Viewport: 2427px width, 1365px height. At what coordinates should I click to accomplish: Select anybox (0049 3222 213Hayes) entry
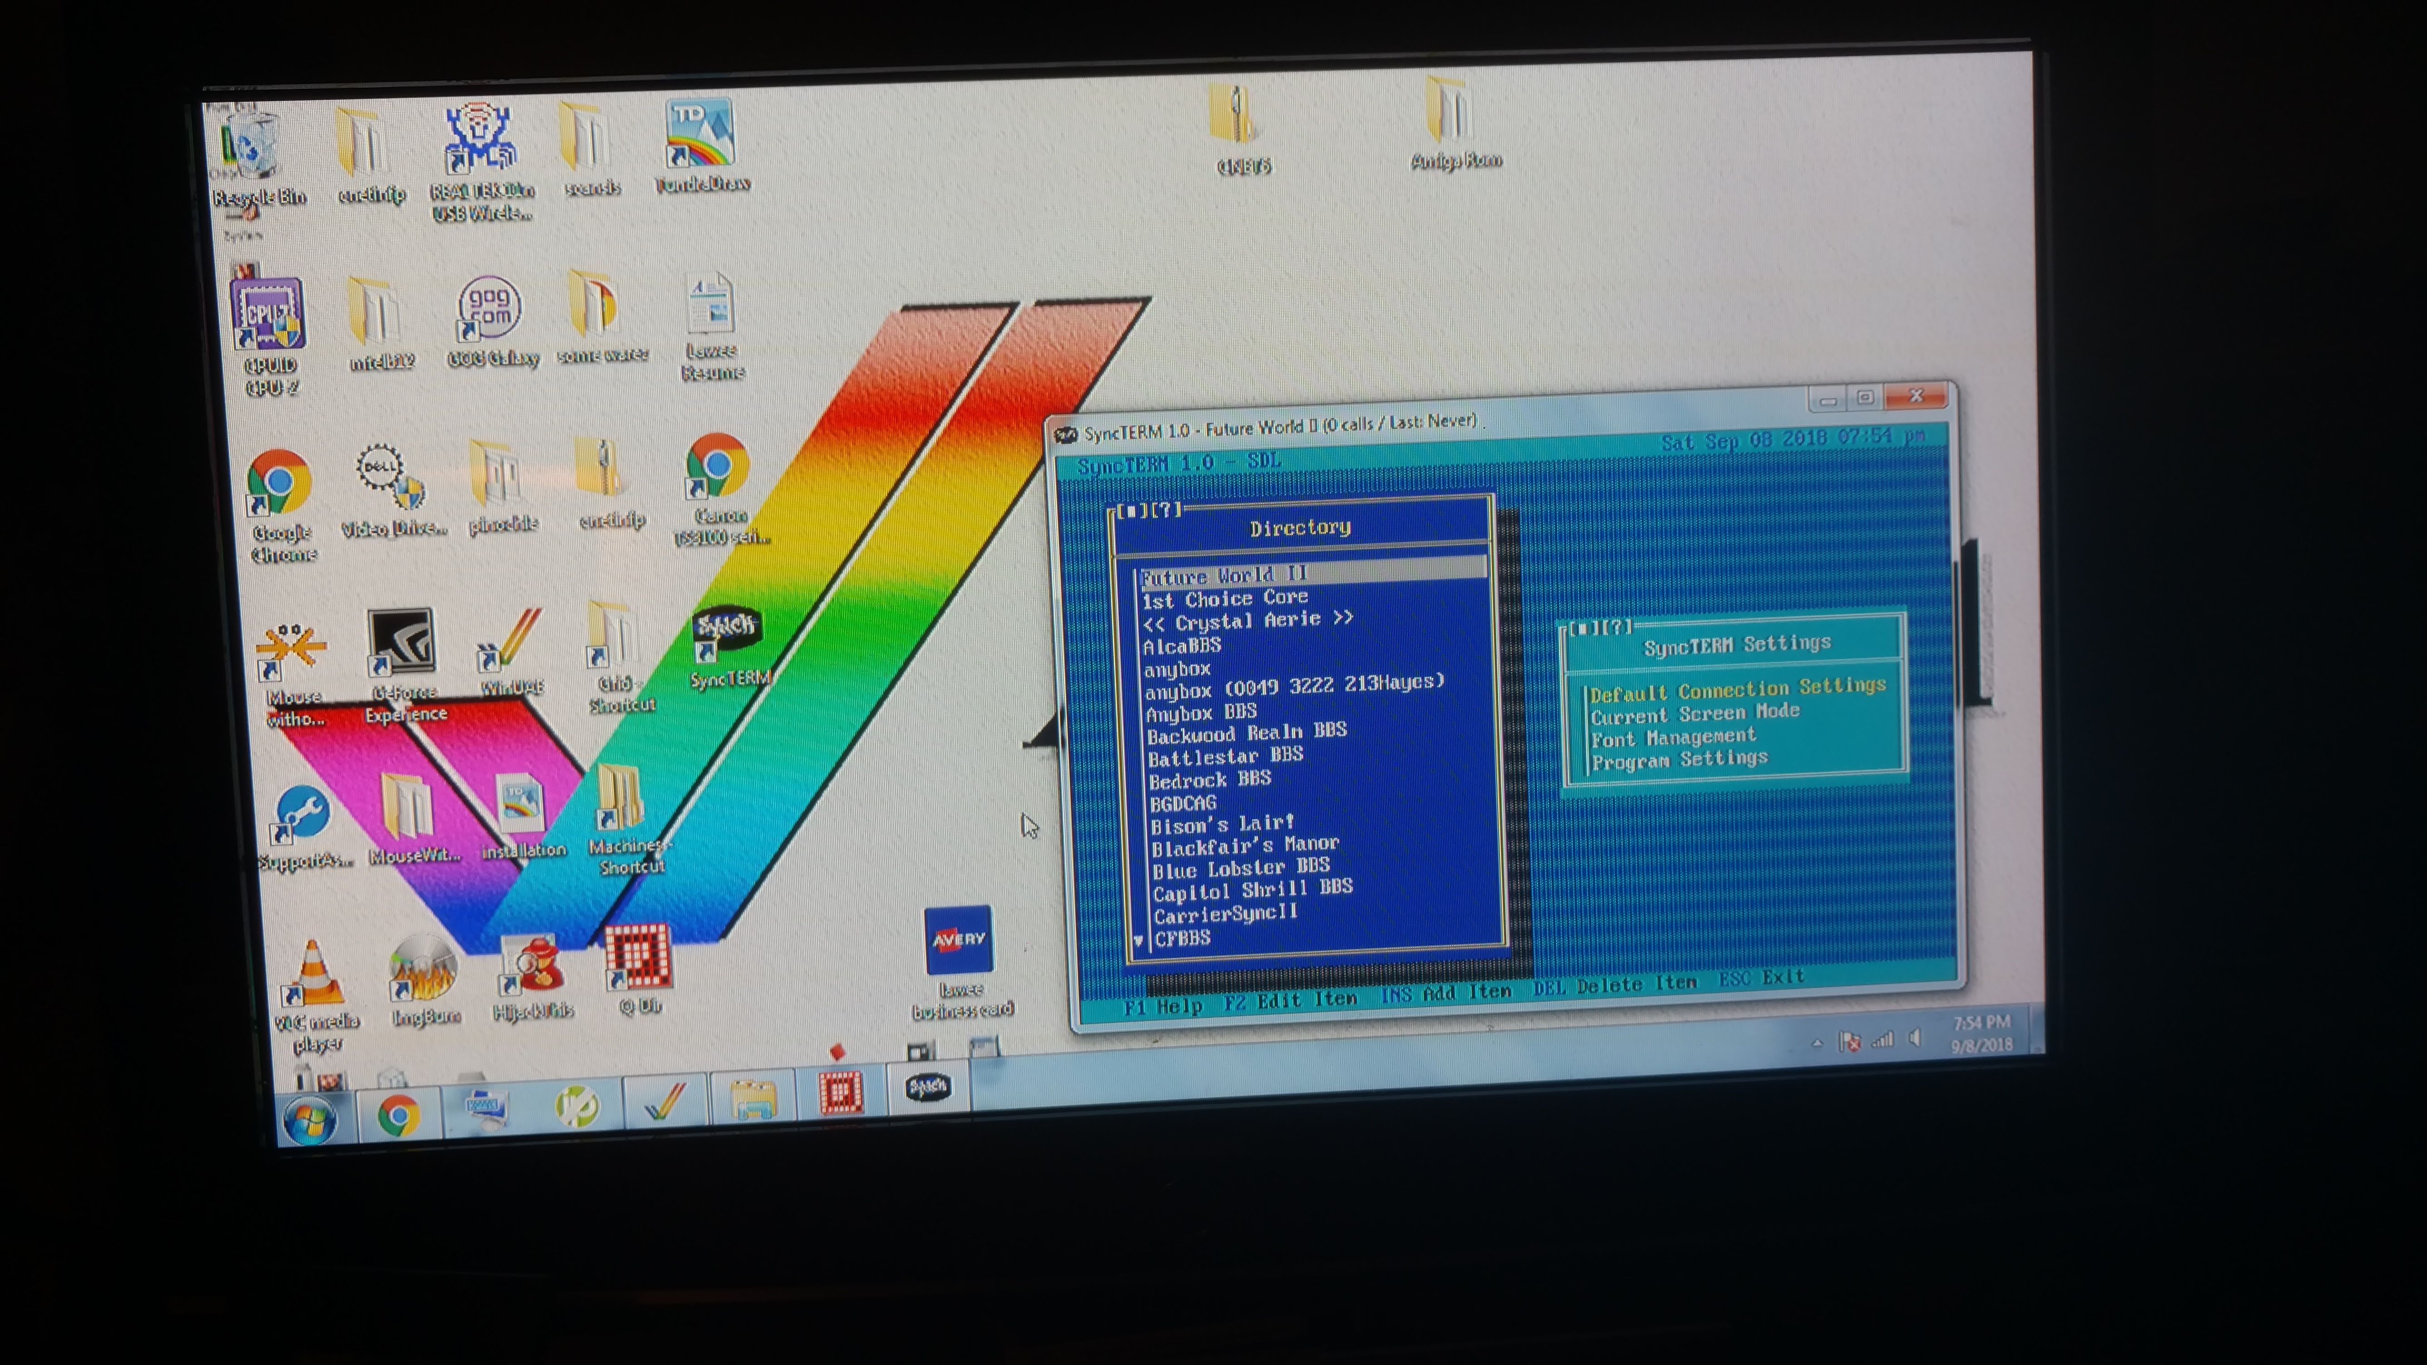click(1293, 686)
